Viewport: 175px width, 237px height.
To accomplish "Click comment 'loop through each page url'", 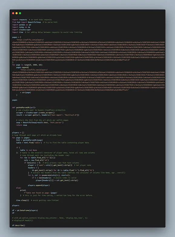I will (37, 135).
